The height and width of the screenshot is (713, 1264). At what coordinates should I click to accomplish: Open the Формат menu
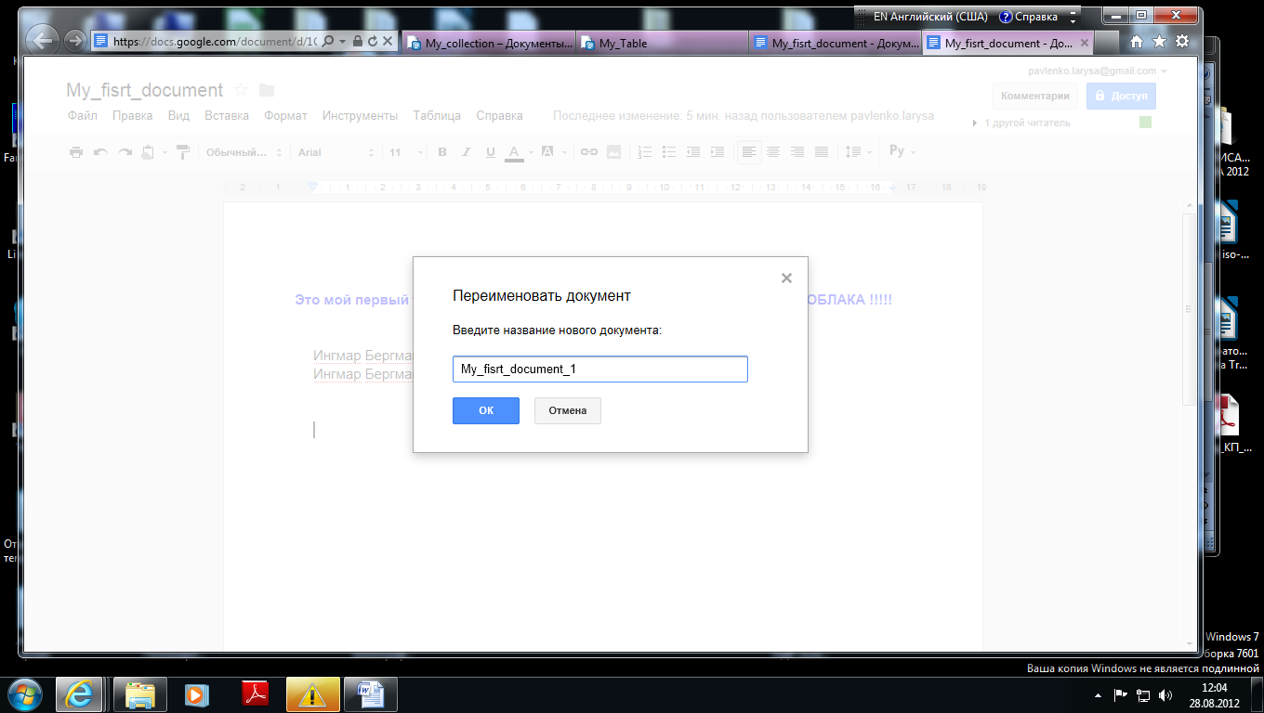click(285, 116)
